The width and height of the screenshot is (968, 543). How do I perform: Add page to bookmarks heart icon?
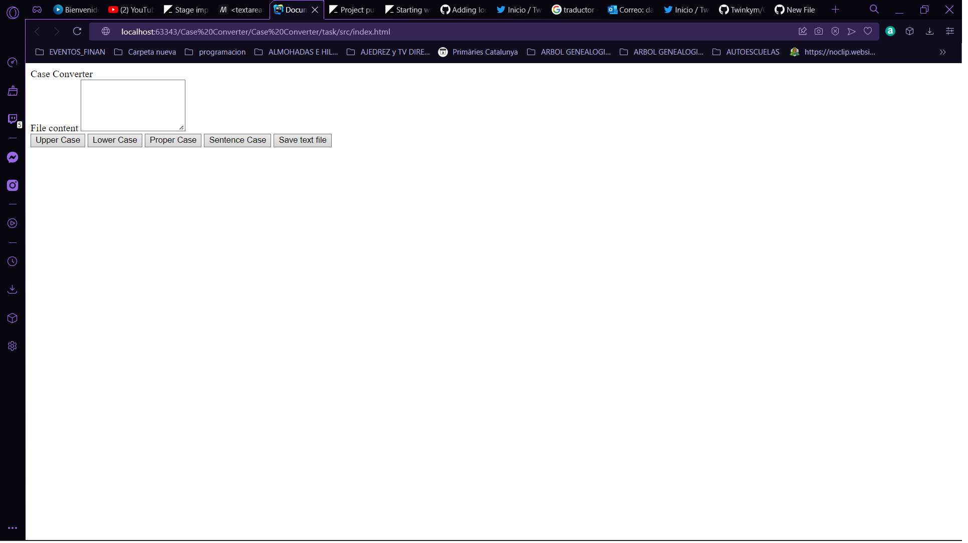pyautogui.click(x=868, y=32)
